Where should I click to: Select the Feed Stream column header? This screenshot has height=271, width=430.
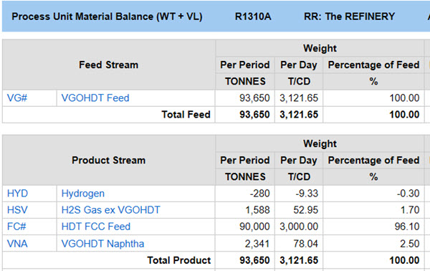[x=109, y=65]
